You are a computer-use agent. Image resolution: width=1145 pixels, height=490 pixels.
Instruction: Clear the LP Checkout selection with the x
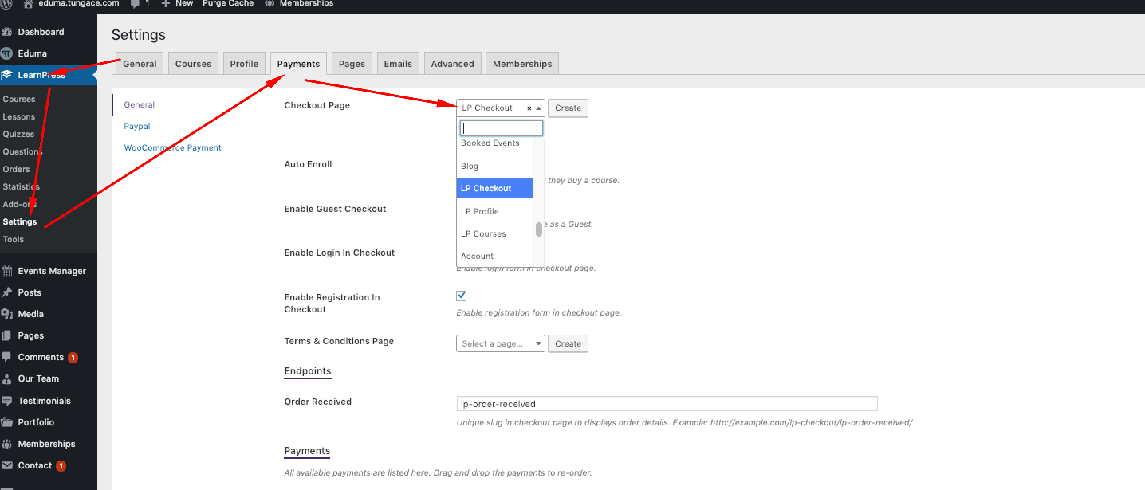pos(529,108)
